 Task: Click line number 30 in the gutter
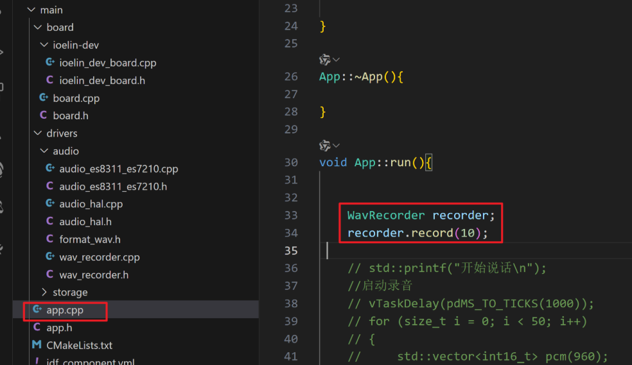(x=291, y=162)
